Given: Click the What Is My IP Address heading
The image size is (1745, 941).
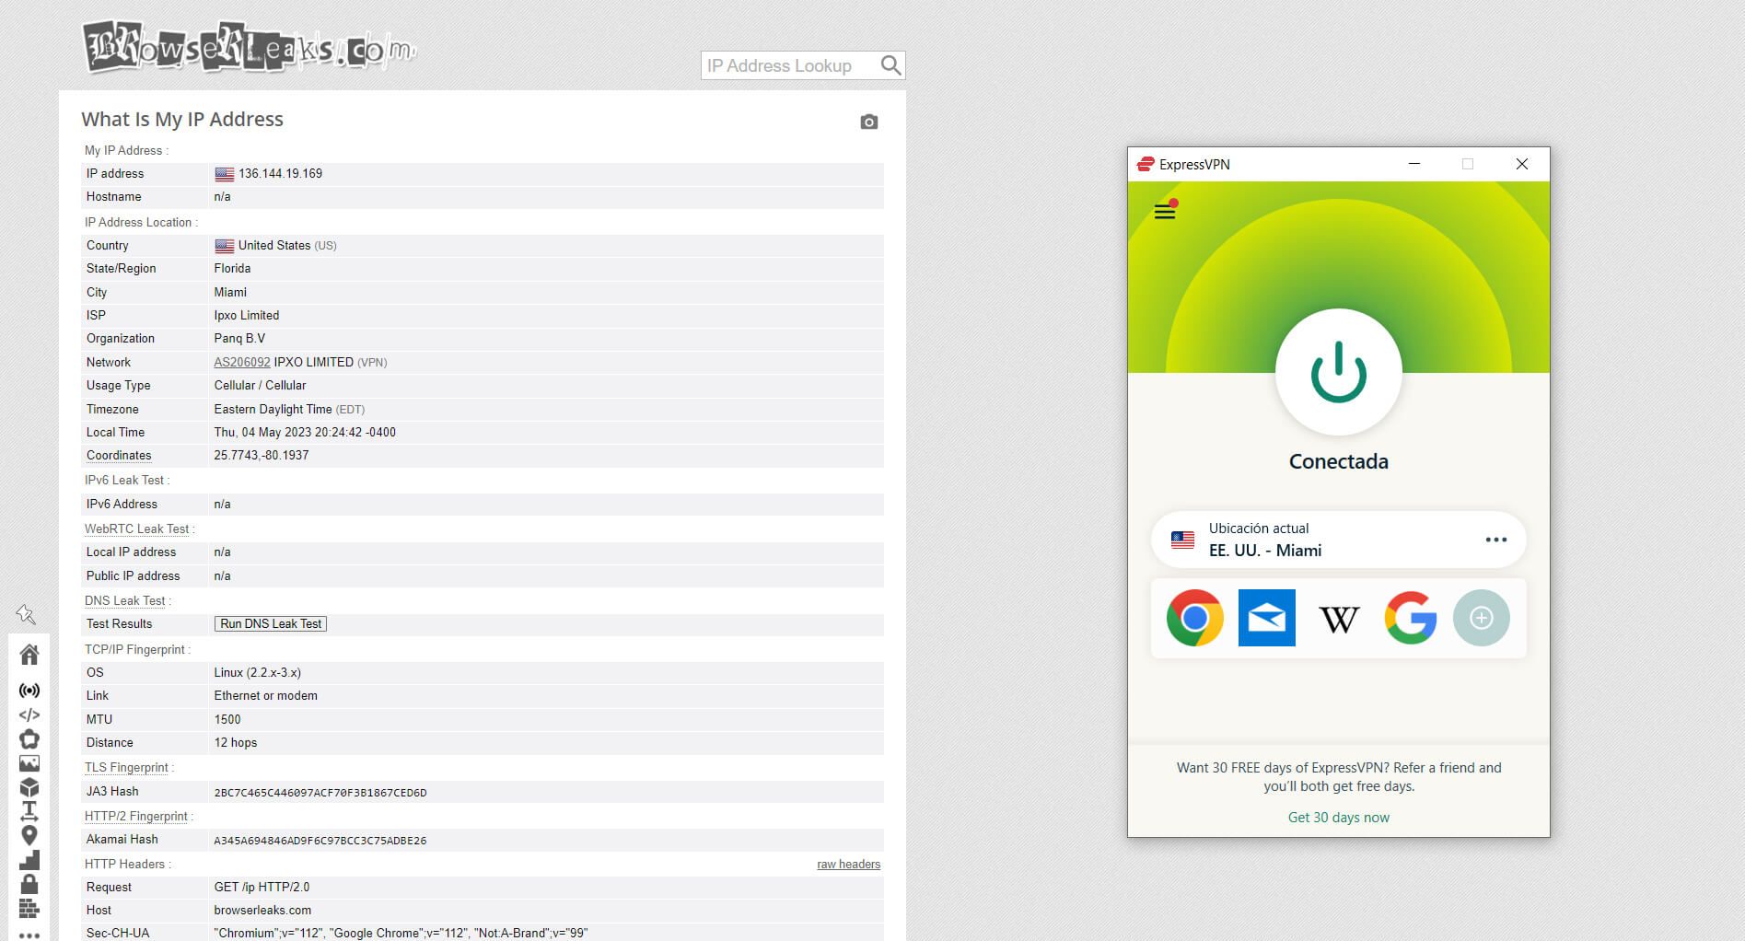Looking at the screenshot, I should pyautogui.click(x=182, y=119).
